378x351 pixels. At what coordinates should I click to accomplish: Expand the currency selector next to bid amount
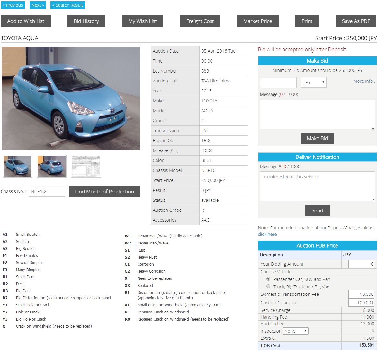pyautogui.click(x=313, y=82)
